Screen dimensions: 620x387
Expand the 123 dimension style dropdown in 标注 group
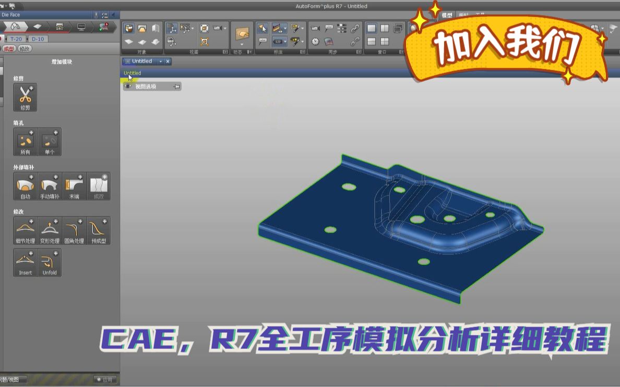coord(284,41)
